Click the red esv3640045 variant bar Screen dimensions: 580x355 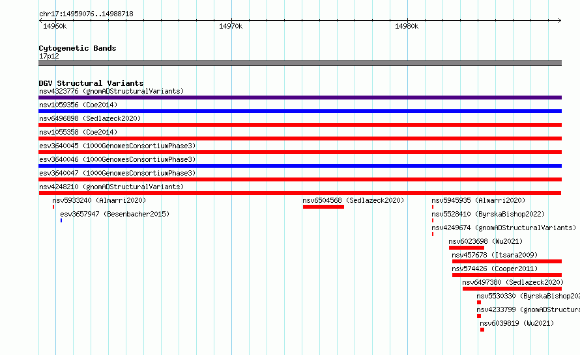pyautogui.click(x=300, y=152)
